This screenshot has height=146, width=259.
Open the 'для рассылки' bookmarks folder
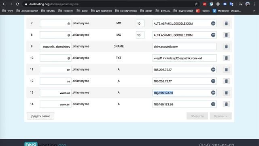point(27,11)
